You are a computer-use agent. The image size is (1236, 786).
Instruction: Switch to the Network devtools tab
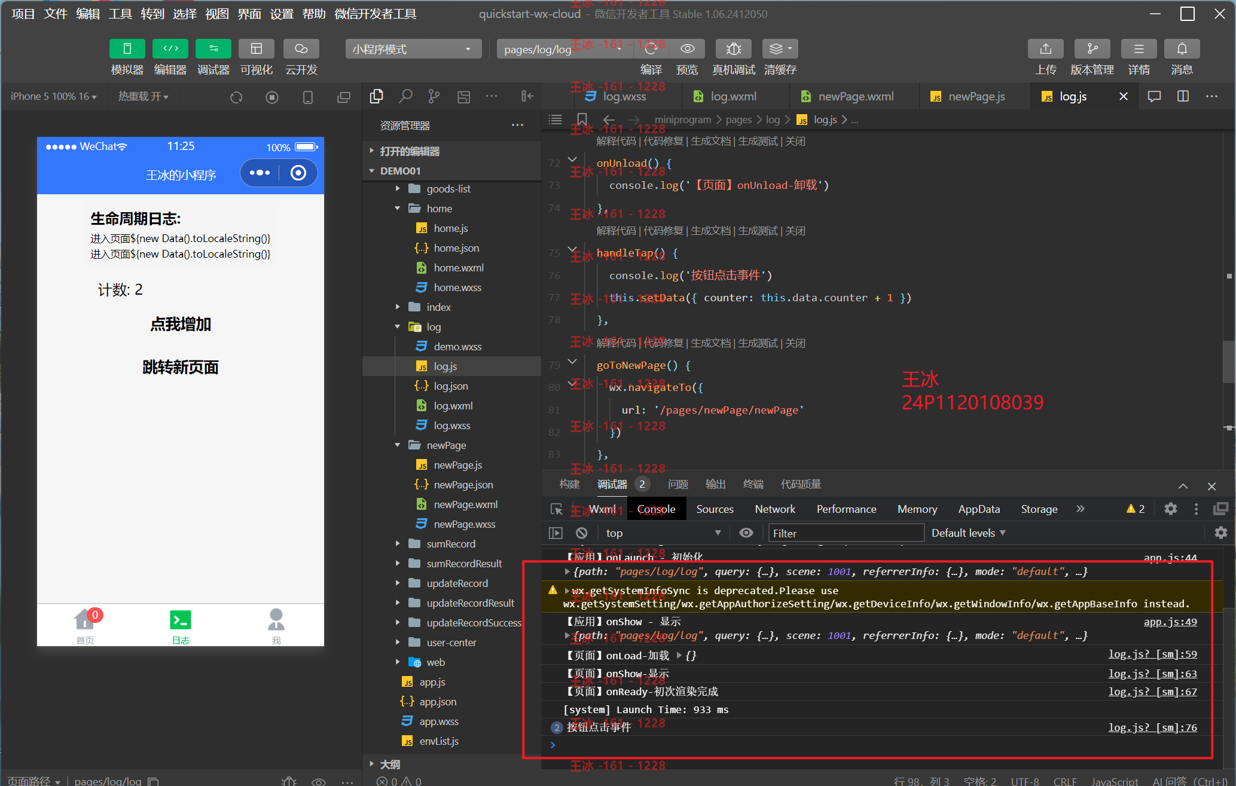pos(775,509)
